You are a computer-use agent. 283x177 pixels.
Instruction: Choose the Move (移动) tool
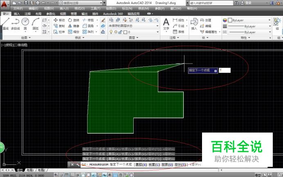[x=59, y=20]
